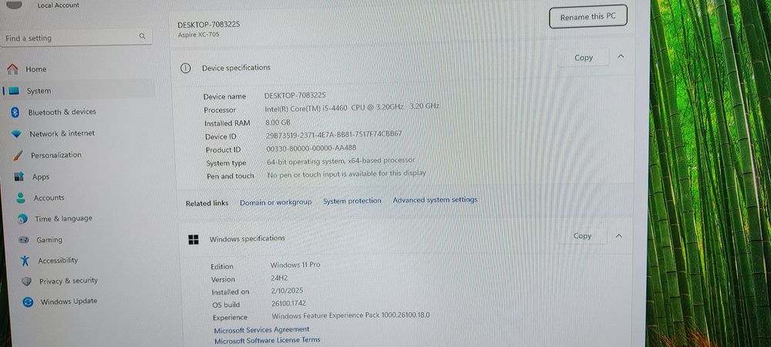The image size is (771, 347).
Task: Select the 64-bit operating system text
Action: point(341,160)
